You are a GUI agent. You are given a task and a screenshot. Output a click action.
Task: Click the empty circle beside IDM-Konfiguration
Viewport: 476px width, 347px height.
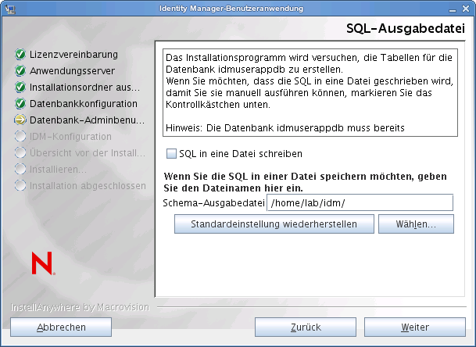tap(20, 136)
